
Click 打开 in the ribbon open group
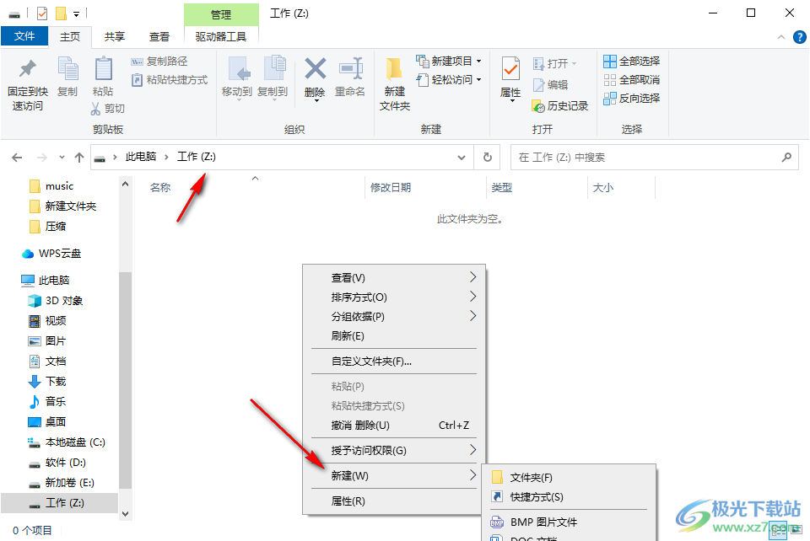[x=554, y=63]
